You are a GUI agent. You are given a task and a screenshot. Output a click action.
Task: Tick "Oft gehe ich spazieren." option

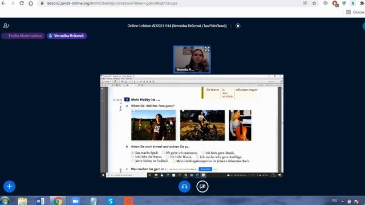coord(164,153)
